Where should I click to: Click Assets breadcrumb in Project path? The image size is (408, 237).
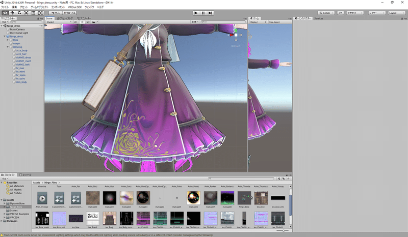point(37,183)
